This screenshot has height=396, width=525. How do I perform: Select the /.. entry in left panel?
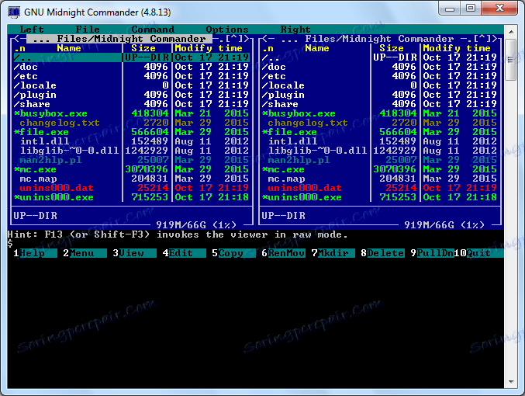(x=132, y=57)
